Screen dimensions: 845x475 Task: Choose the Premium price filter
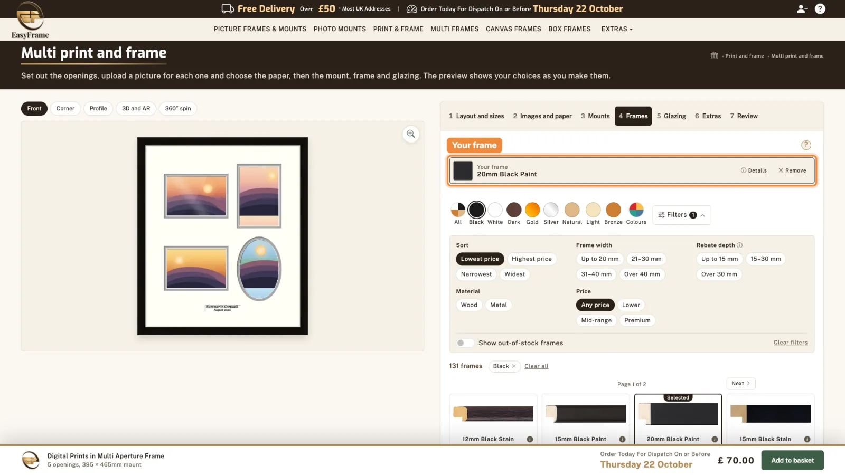(637, 320)
